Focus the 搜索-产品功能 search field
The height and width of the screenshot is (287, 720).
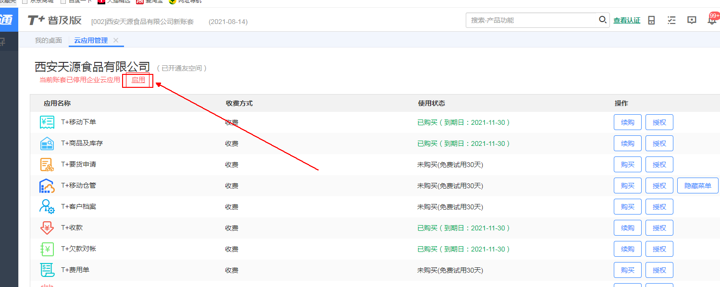(532, 20)
